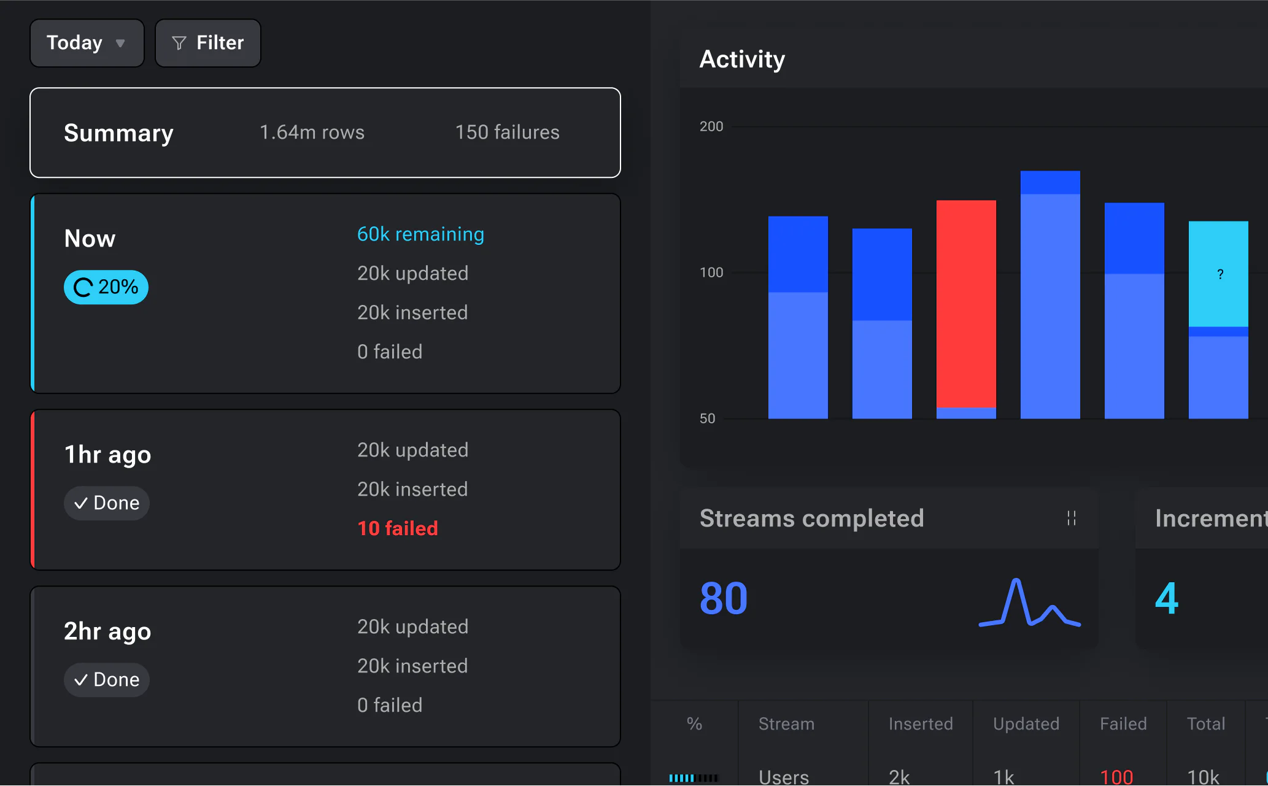Click the 150 failures summary text
Screen dimensions: 1268x786
507,133
